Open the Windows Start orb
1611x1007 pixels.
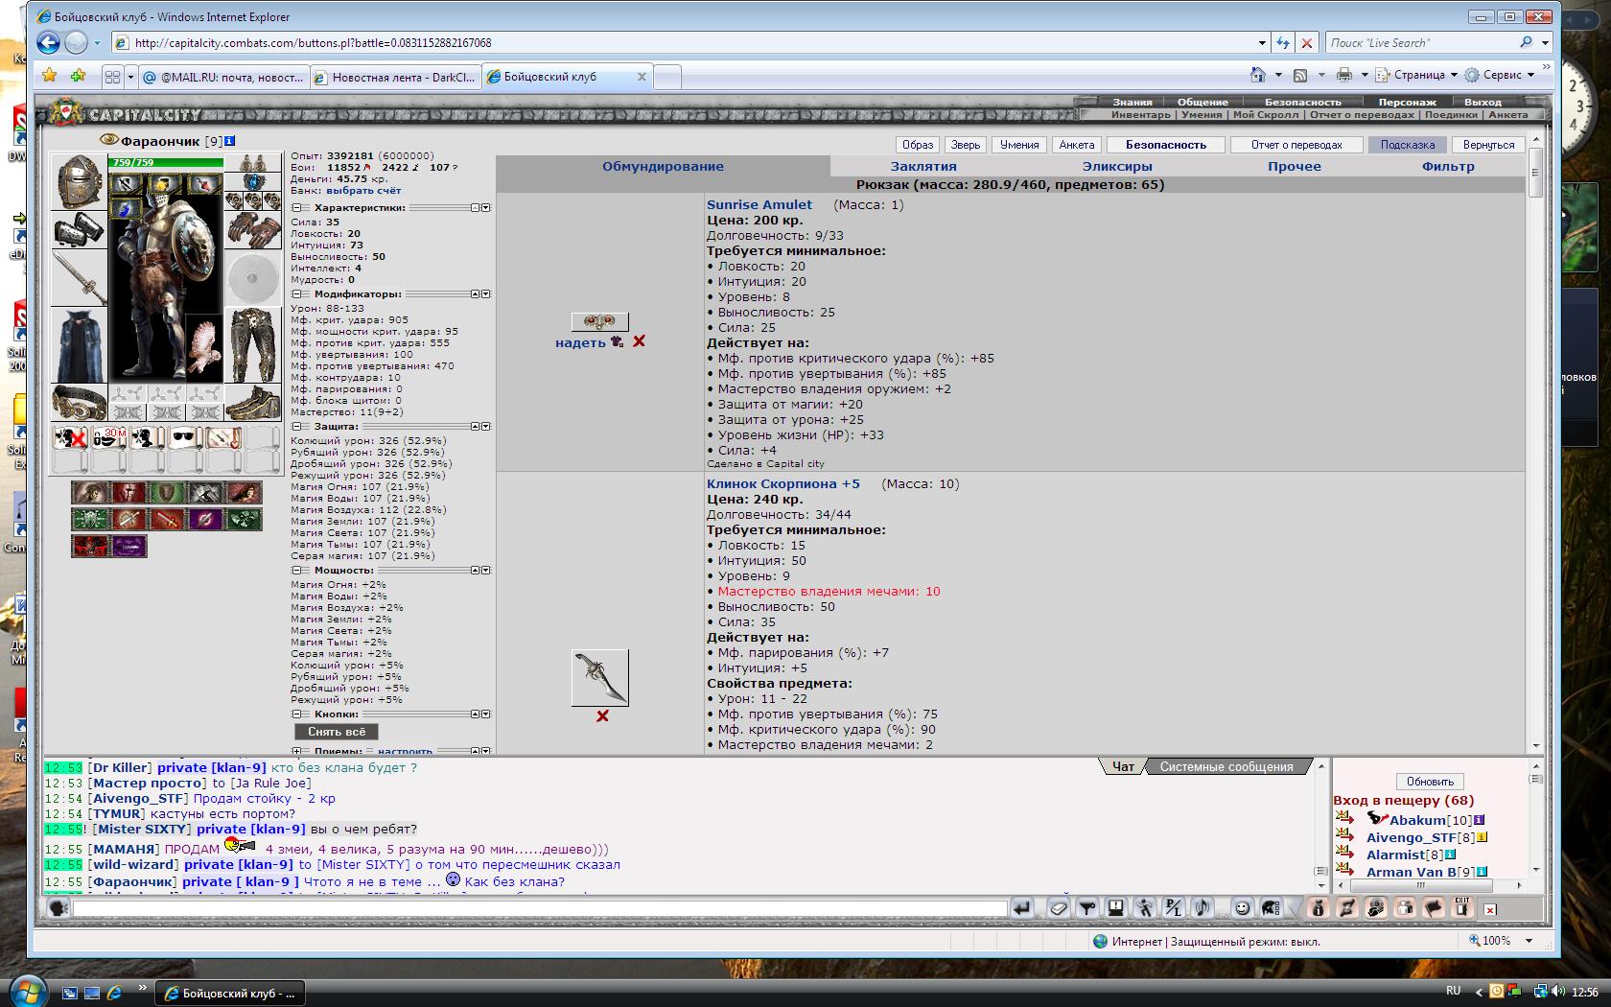click(x=26, y=991)
